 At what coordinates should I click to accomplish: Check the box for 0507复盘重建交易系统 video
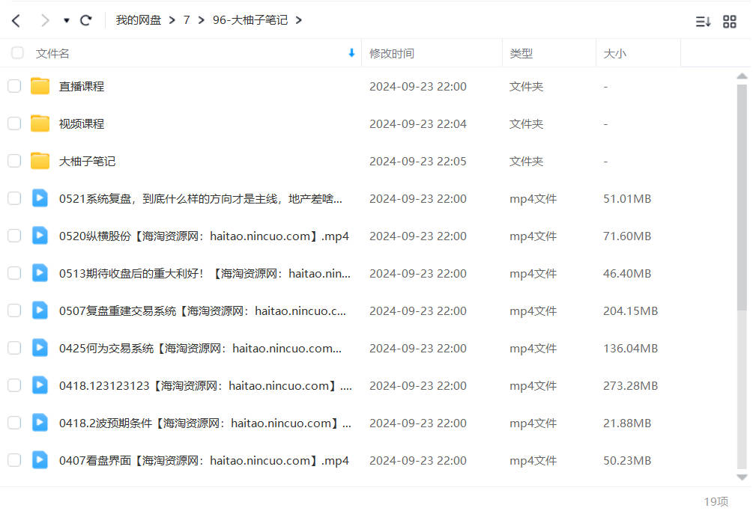coord(14,310)
